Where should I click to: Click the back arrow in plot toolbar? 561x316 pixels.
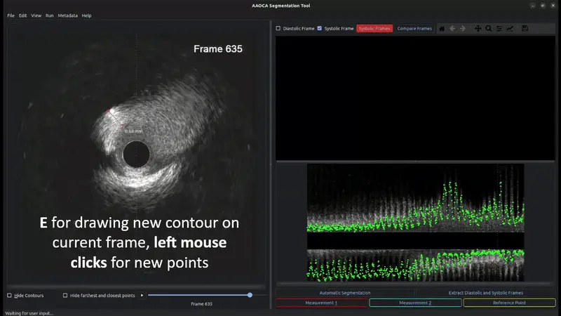452,29
